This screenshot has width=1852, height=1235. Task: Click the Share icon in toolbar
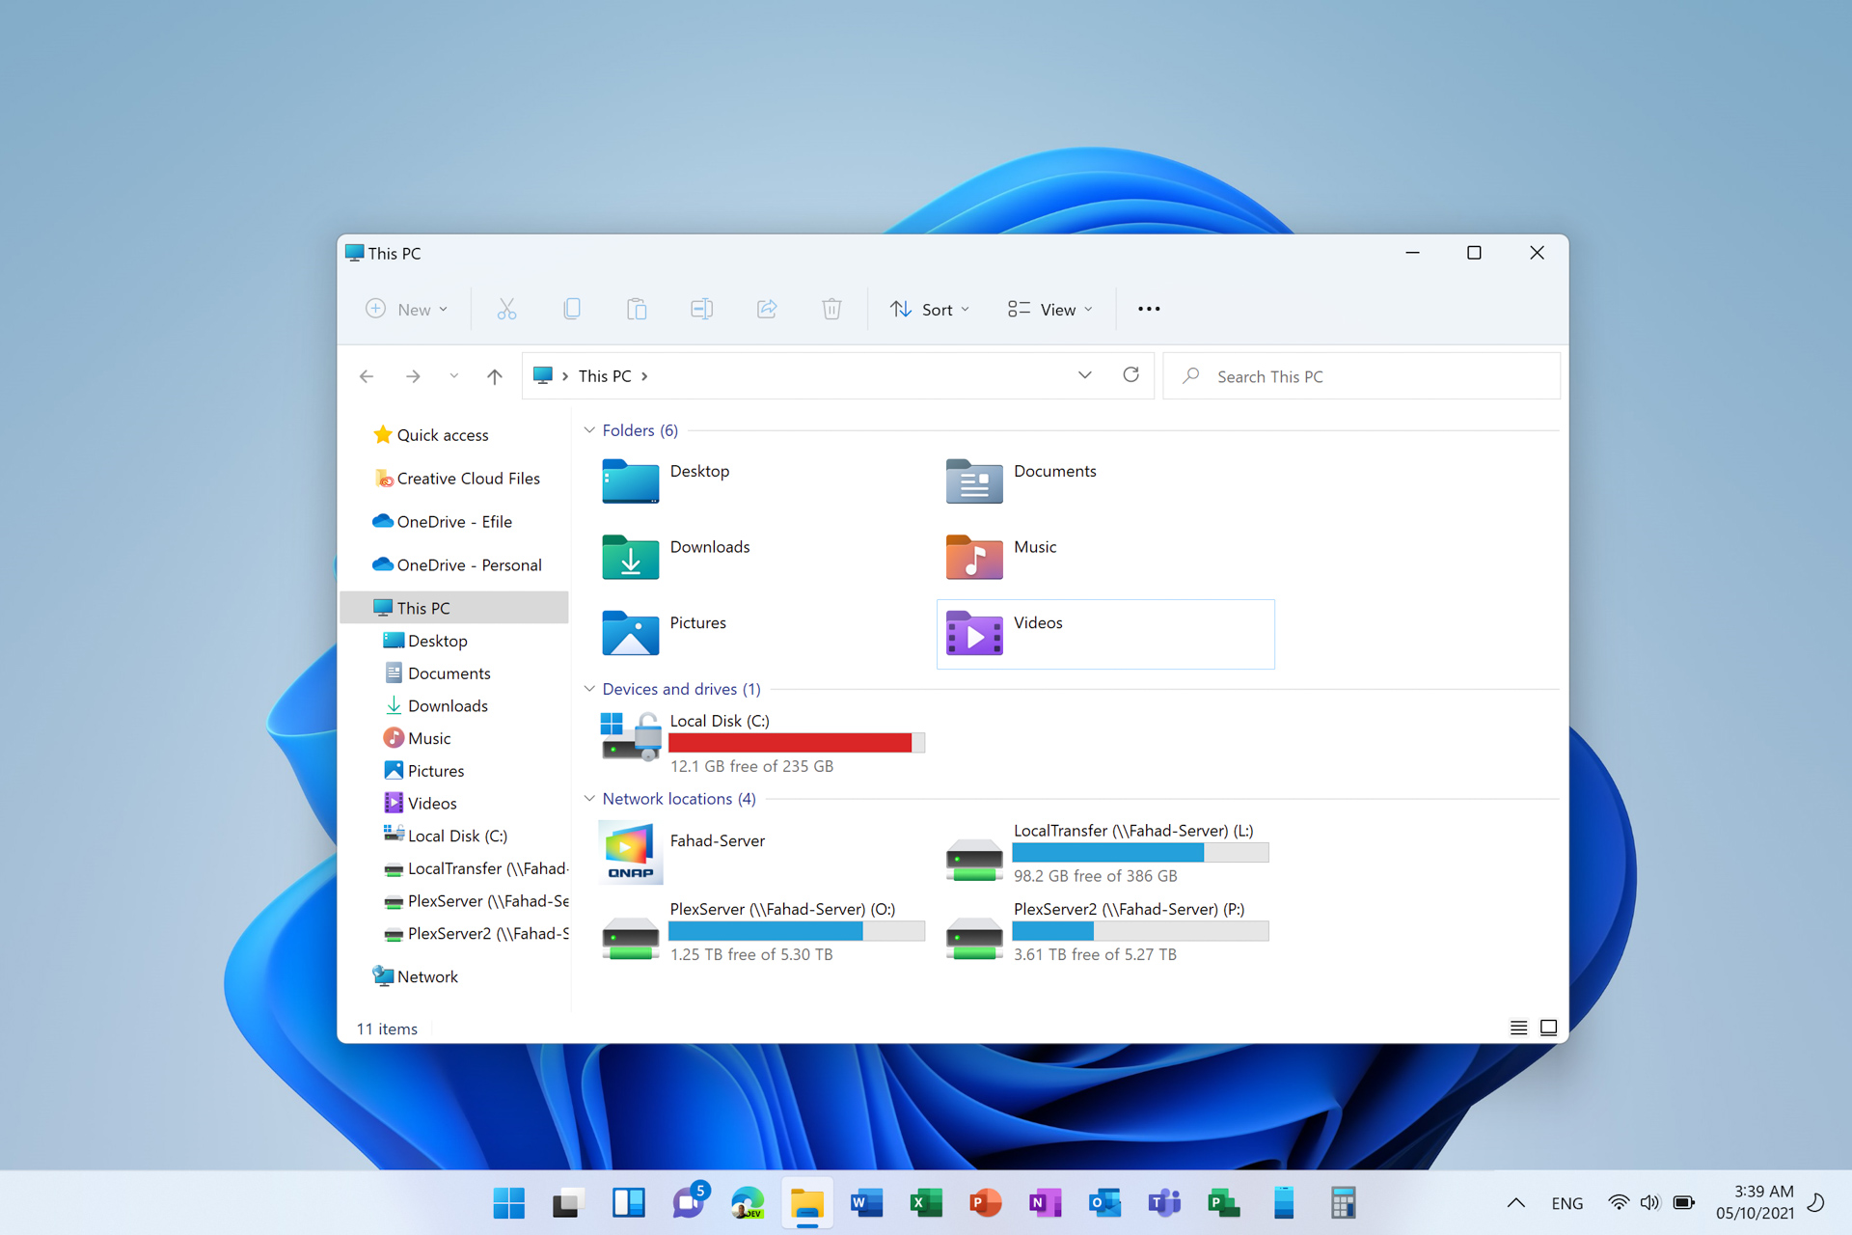click(x=767, y=309)
